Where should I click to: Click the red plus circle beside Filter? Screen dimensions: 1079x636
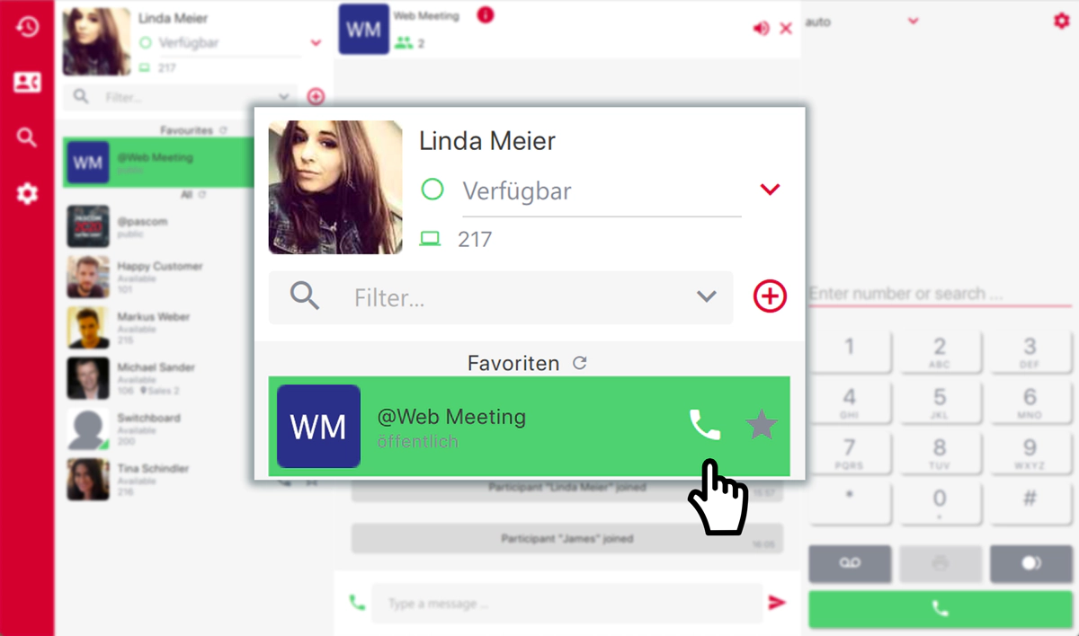(x=771, y=296)
